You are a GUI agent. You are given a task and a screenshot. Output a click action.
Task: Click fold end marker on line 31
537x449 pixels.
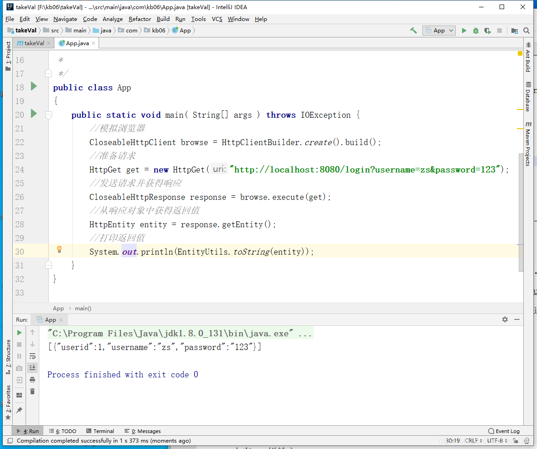[48, 265]
